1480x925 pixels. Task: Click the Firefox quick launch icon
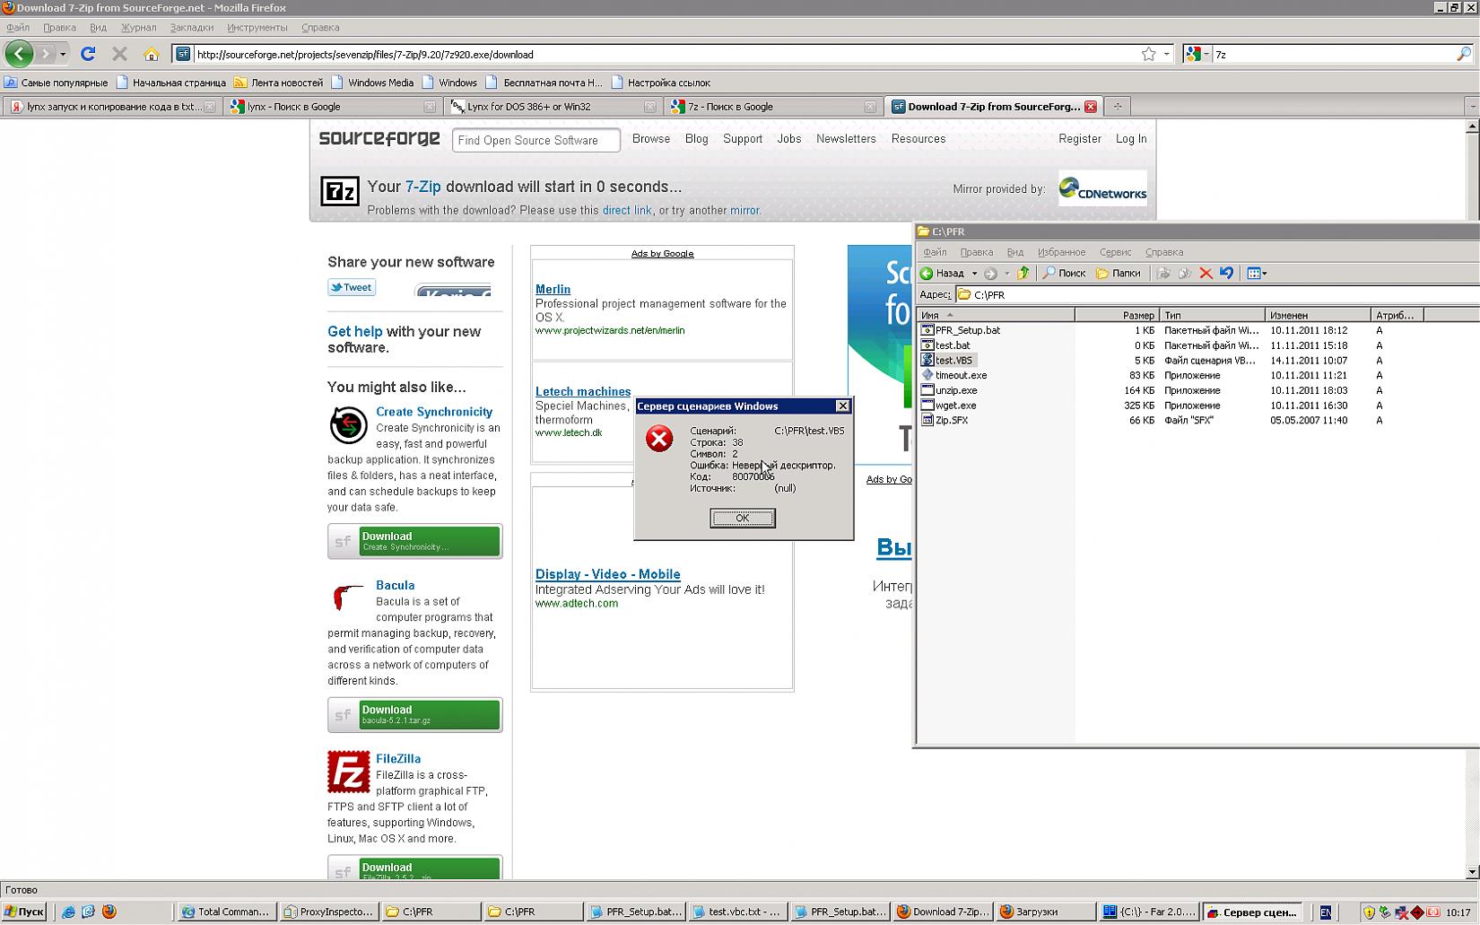(109, 912)
